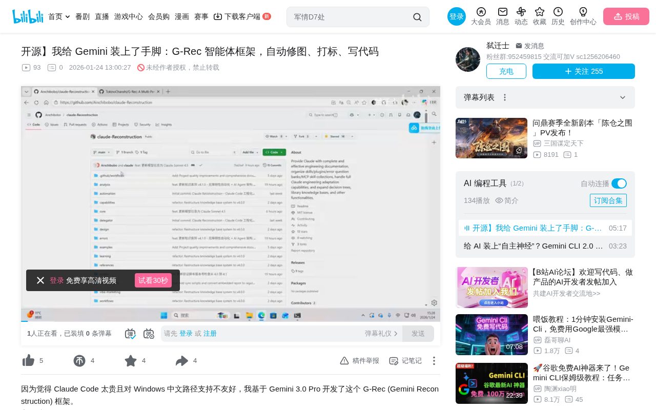The width and height of the screenshot is (656, 410).
Task: Open danmaku settings icon
Action: 149,334
